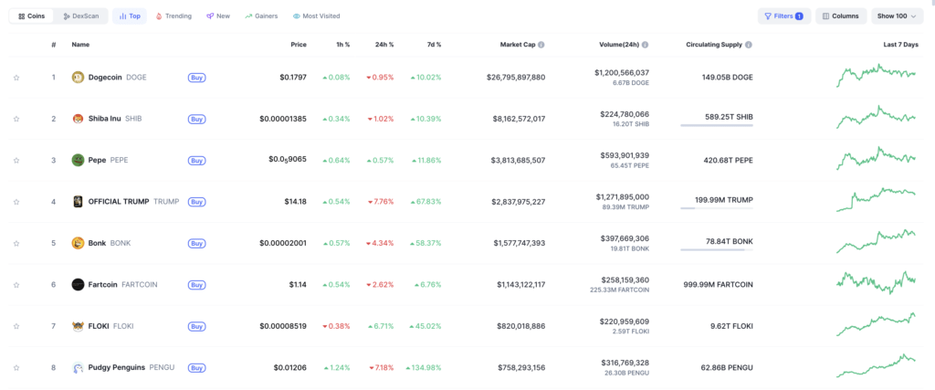The image size is (935, 390).
Task: Sort by the Price column header
Action: pos(299,45)
